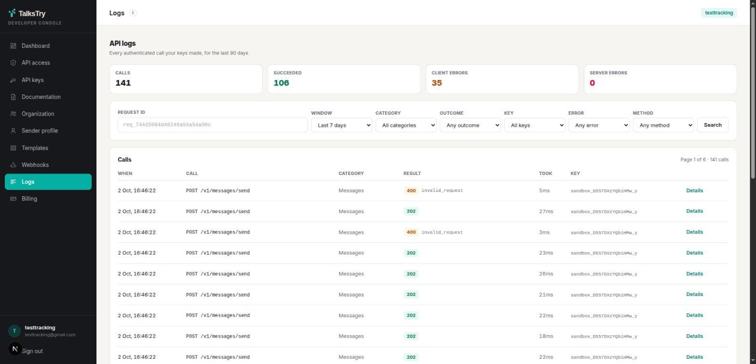Go to API access
Image resolution: width=756 pixels, height=364 pixels.
click(48, 63)
